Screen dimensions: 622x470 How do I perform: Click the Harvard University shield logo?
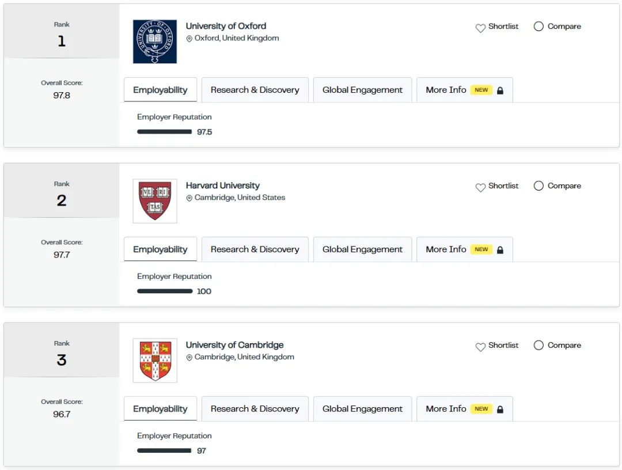point(155,201)
